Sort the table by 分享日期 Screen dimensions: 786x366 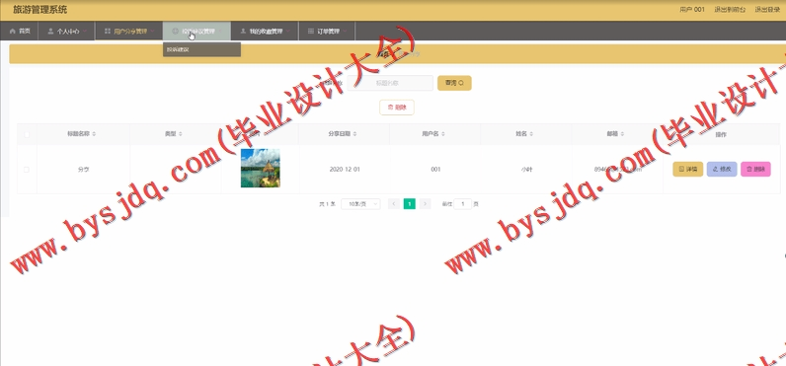point(354,134)
